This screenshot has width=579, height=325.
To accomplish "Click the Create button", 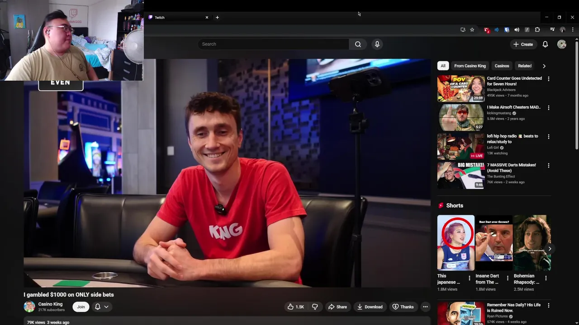I will tap(523, 44).
